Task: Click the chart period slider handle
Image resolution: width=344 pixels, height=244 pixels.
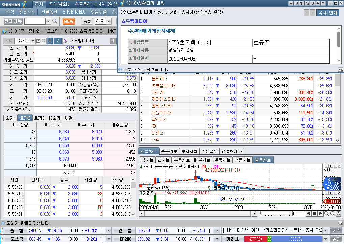Action: 260,213
